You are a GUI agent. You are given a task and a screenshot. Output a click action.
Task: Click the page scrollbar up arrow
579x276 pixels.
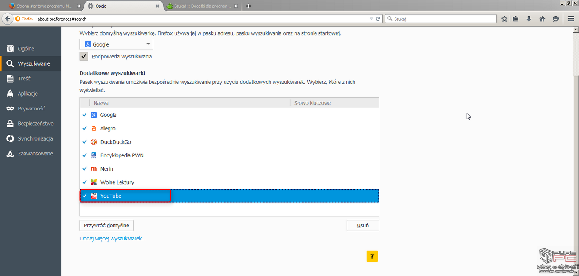pyautogui.click(x=576, y=29)
